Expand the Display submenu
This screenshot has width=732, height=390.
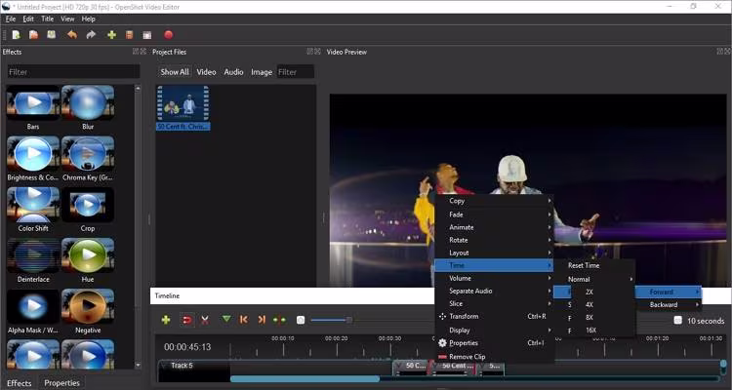[x=494, y=330]
